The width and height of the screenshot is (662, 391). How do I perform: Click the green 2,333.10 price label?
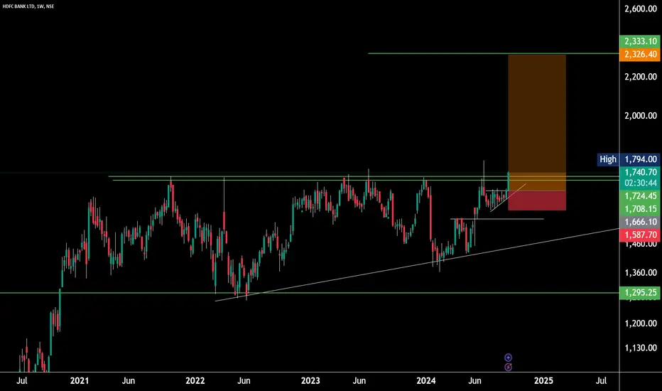640,41
